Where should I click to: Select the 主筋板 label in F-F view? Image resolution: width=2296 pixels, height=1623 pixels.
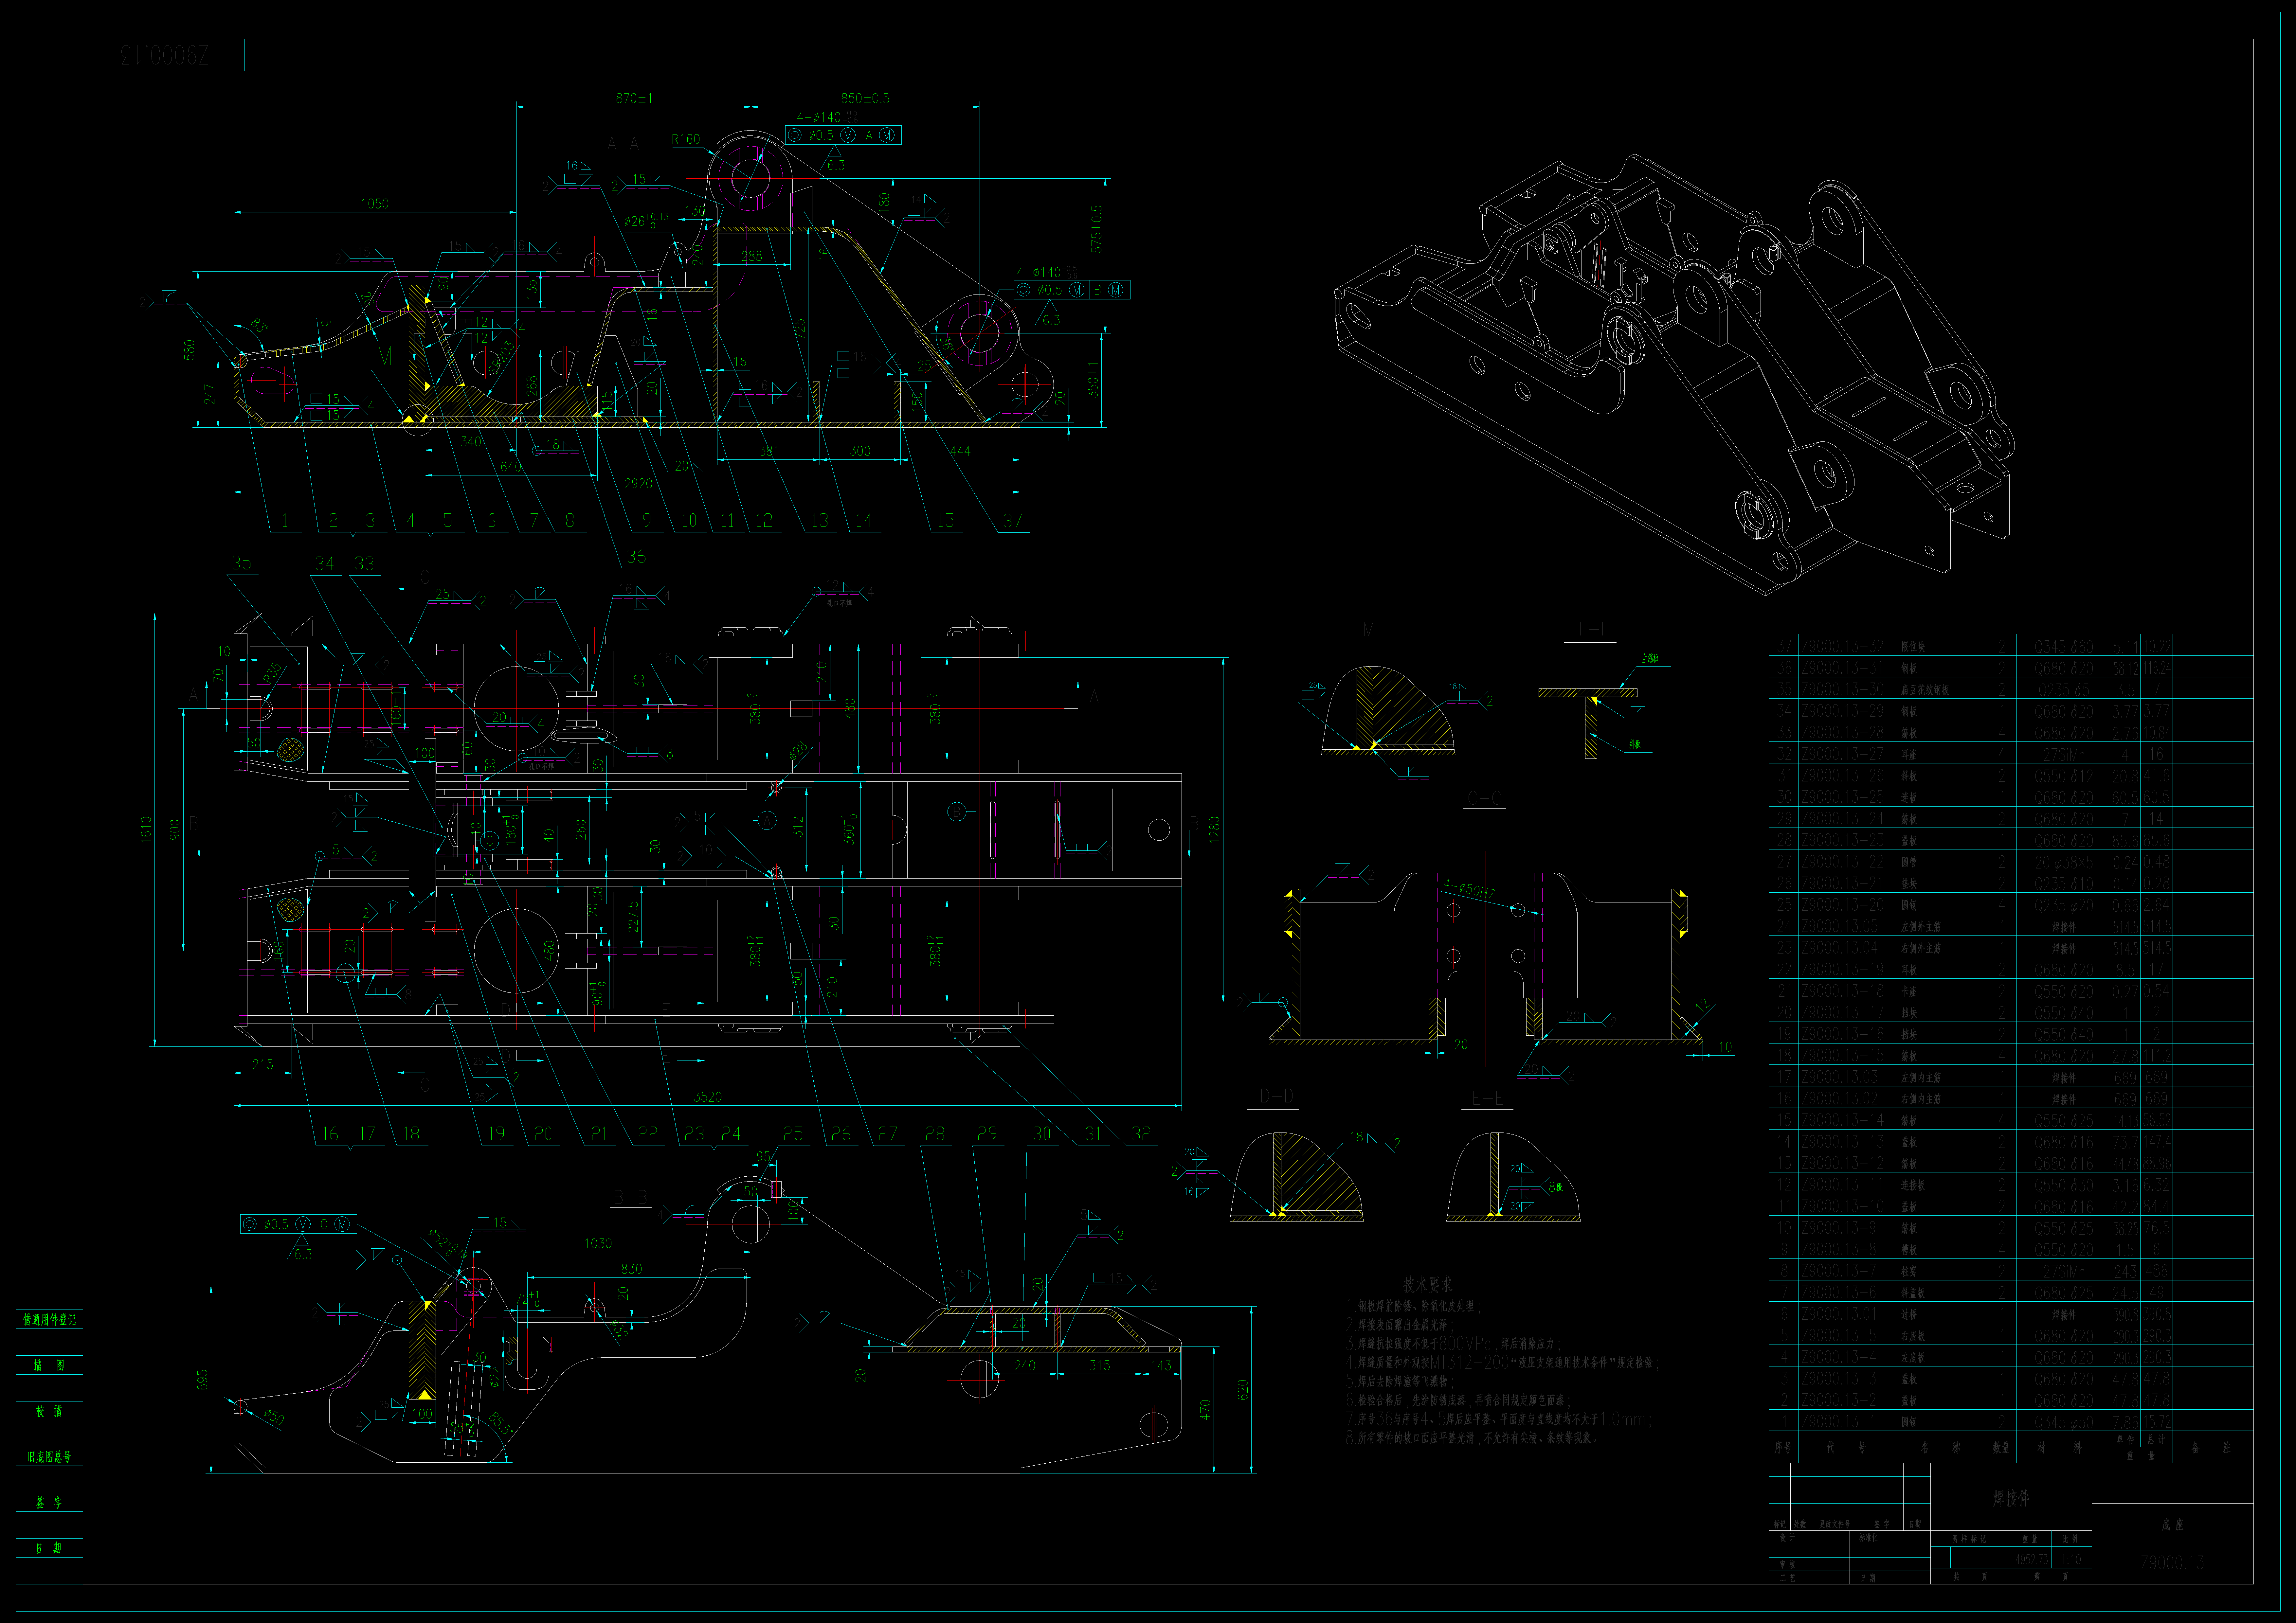[1650, 659]
